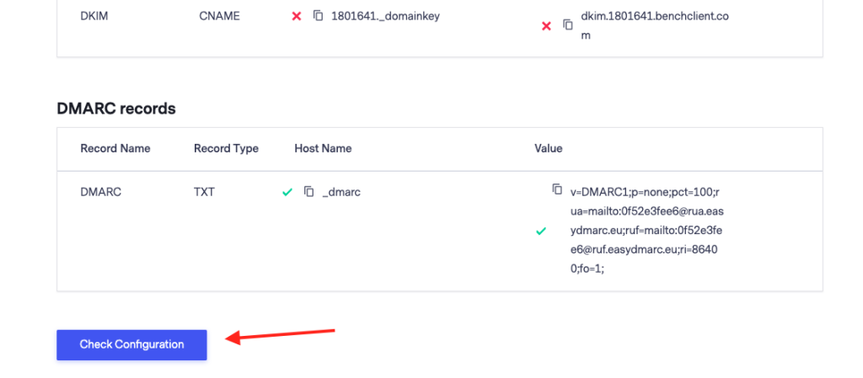
Task: Click green checkmark beside DMARC value
Action: pos(541,231)
